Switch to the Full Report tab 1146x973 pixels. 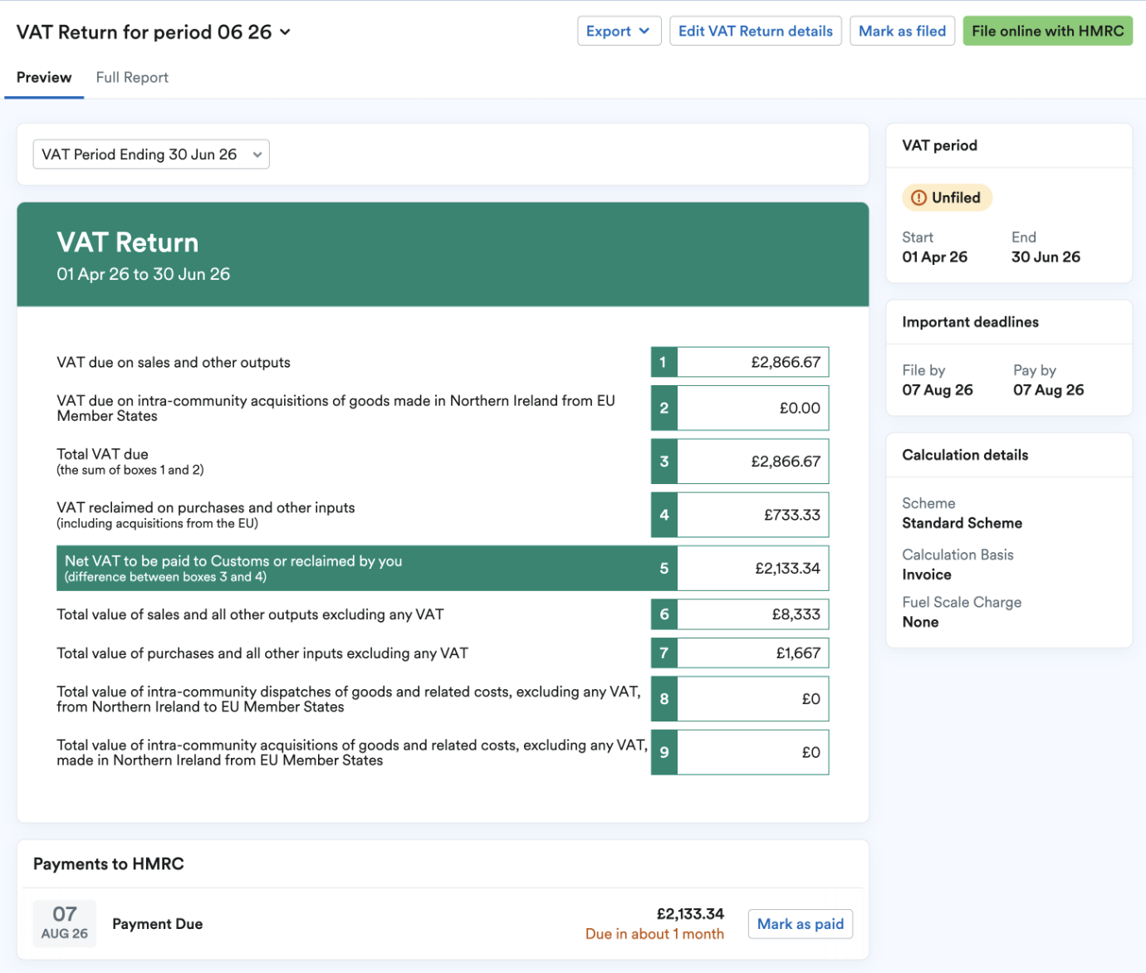point(132,78)
